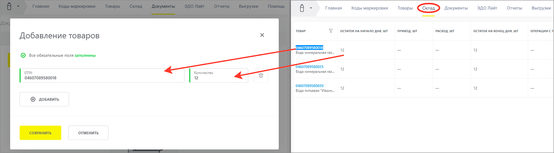Open product group dropdown arrow in left window

19,7
